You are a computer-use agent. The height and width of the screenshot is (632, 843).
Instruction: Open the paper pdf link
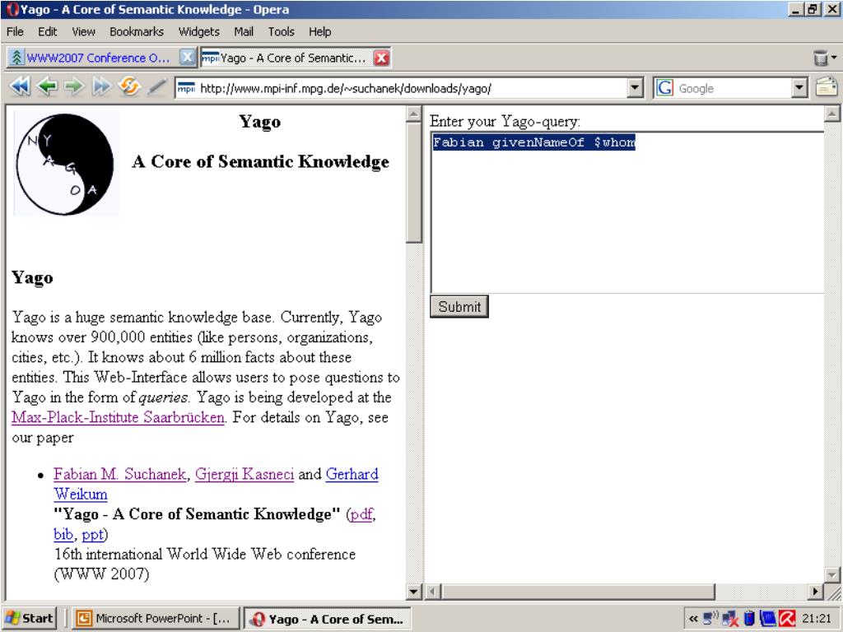click(361, 514)
